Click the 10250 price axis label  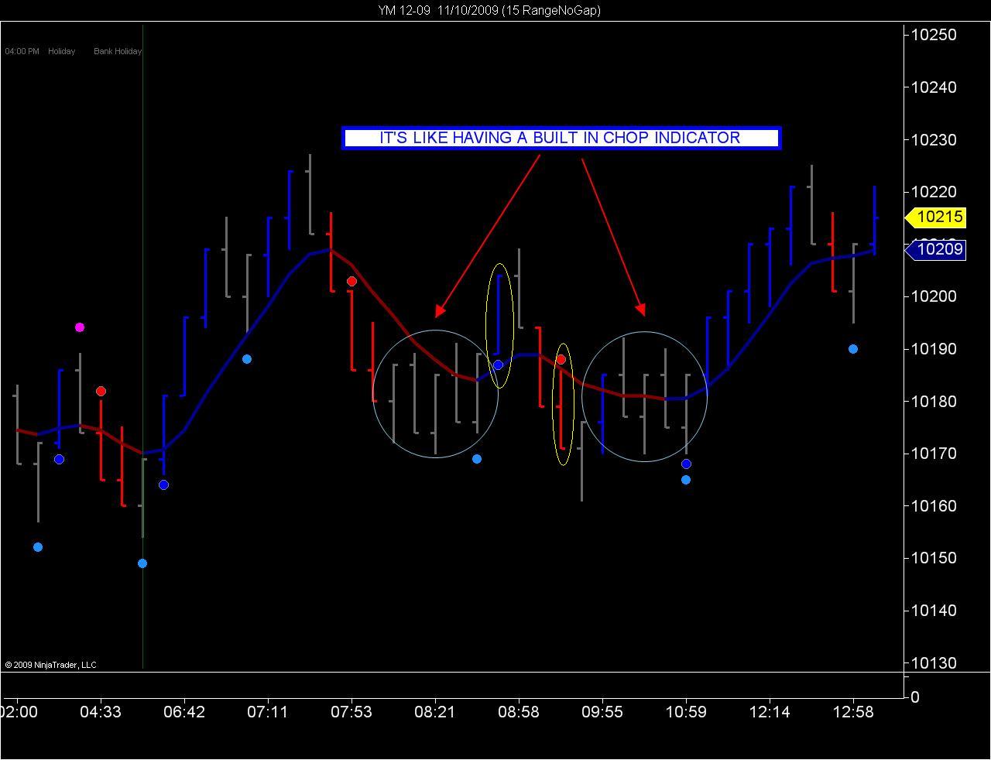click(x=934, y=35)
